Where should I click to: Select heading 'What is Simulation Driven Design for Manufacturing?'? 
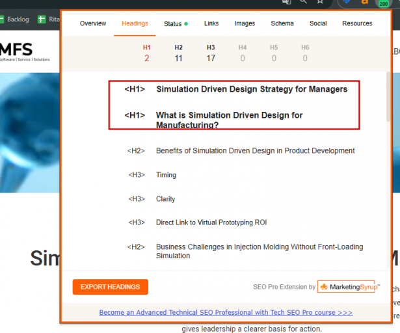coord(229,120)
